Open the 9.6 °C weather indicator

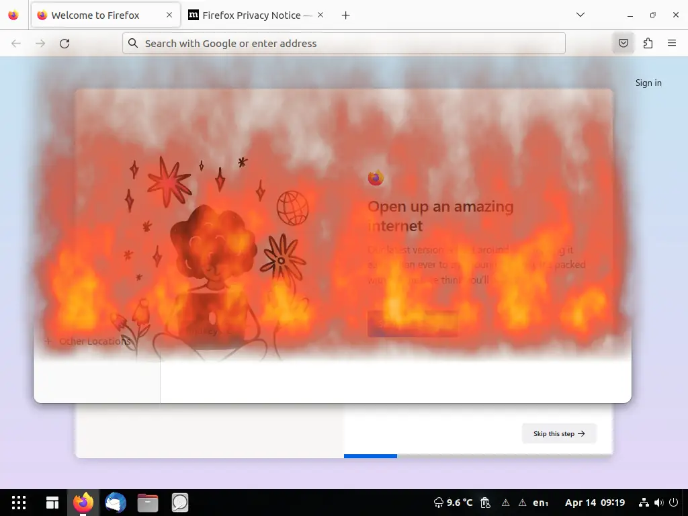[454, 503]
